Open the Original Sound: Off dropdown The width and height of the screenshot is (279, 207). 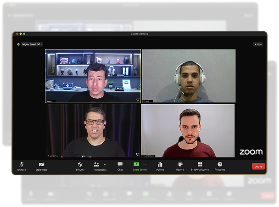[x=32, y=45]
